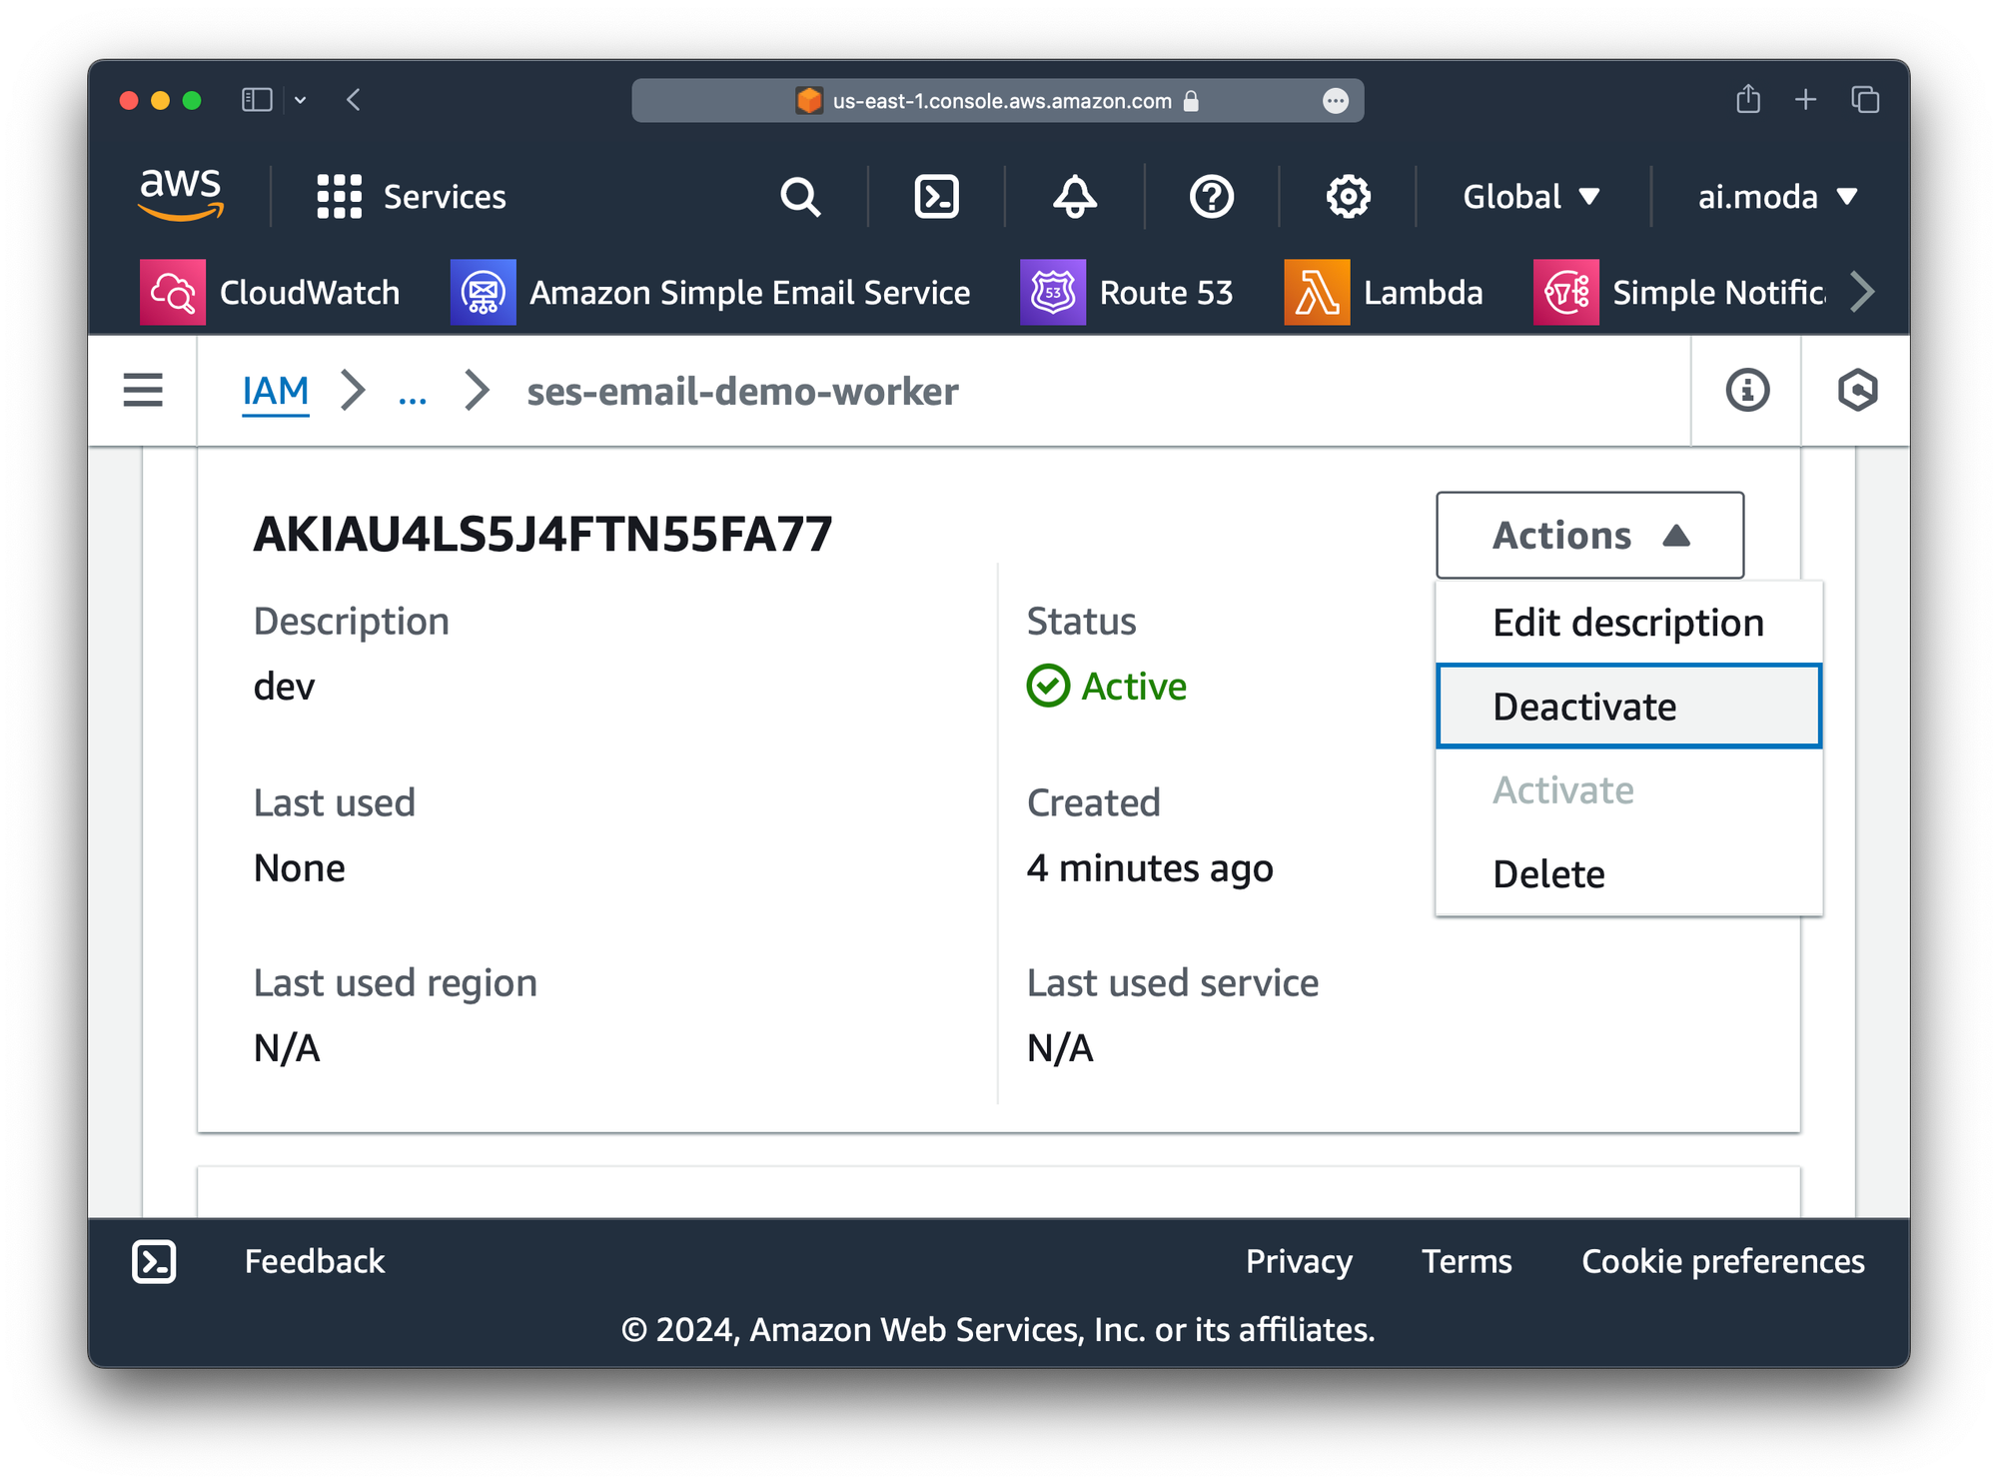The image size is (1998, 1484).
Task: Toggle the hamburger side navigation
Action: (x=143, y=390)
